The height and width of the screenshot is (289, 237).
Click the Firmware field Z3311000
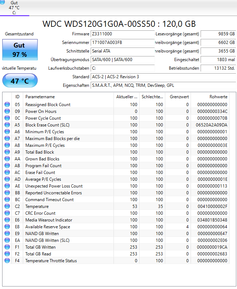tap(122, 34)
